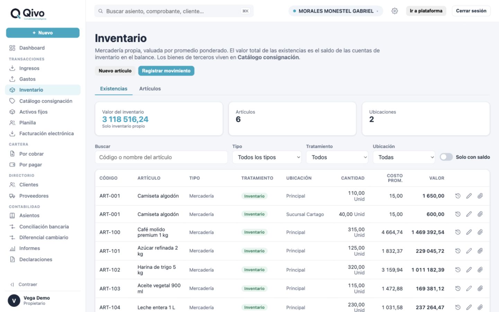This screenshot has width=499, height=312.
Task: Open settings gear icon in top bar
Action: coord(395,11)
